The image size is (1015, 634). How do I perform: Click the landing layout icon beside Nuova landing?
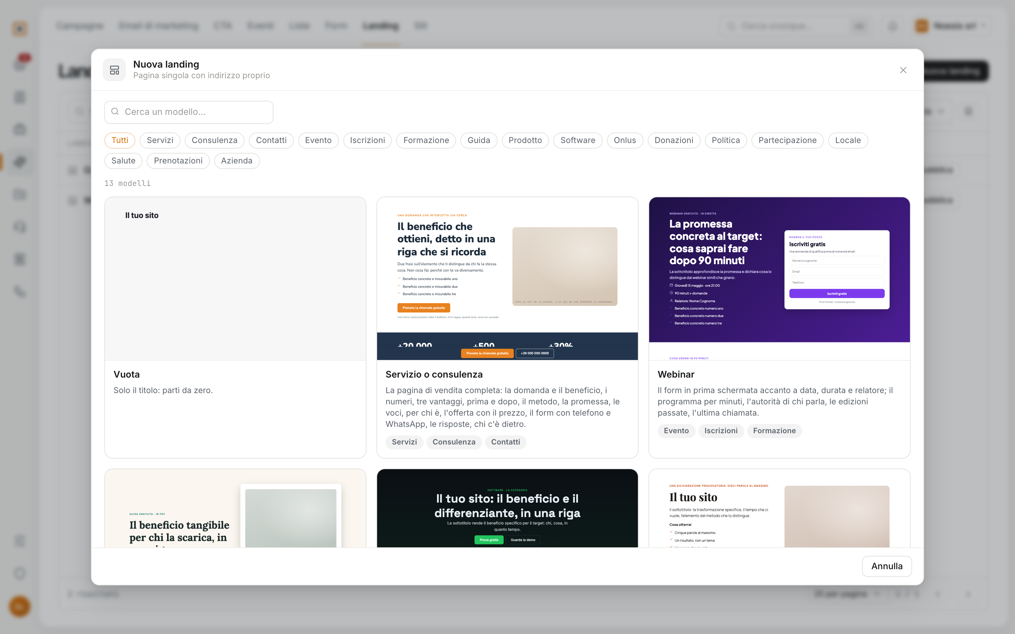[115, 70]
